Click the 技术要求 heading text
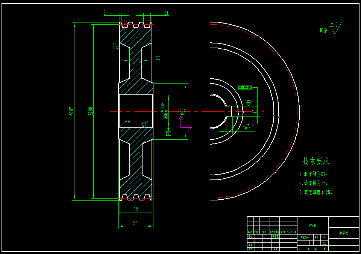Image resolution: width=361 pixels, height=254 pixels. (316, 161)
